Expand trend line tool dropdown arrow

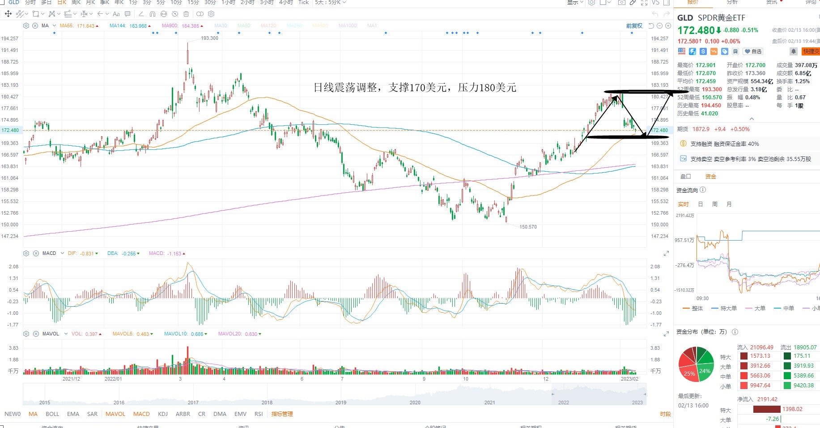pyautogui.click(x=26, y=14)
